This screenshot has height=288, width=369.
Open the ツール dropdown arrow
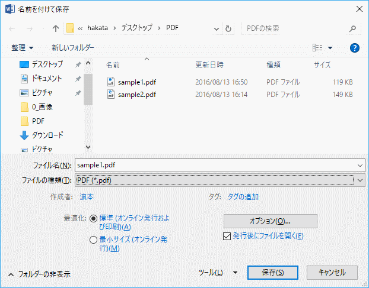(235, 273)
